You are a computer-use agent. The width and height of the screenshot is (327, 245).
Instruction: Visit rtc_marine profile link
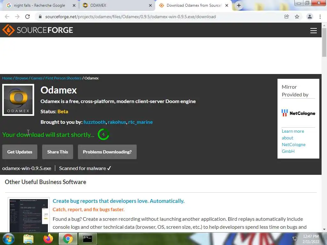[141, 122]
